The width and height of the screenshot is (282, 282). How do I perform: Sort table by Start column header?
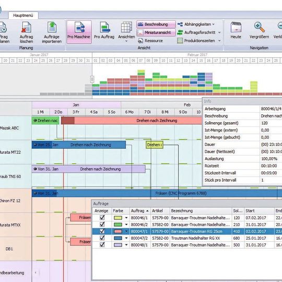tap(260, 211)
